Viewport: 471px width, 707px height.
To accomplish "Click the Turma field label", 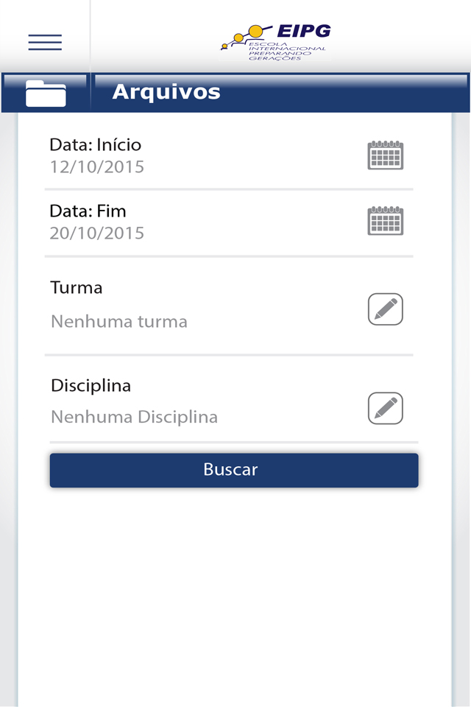I will (77, 287).
